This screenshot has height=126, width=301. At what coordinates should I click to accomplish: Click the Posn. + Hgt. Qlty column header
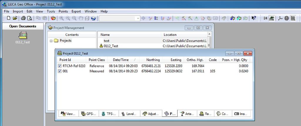click(x=235, y=60)
